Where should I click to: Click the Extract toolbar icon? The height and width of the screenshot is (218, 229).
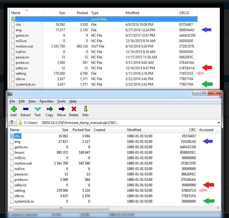tap(25, 111)
